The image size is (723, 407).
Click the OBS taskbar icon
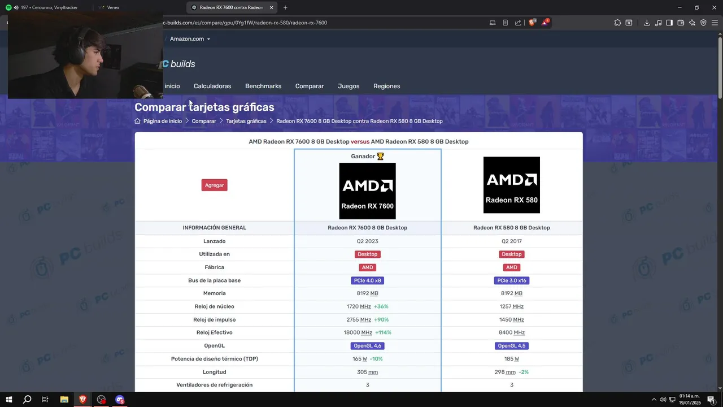101,400
